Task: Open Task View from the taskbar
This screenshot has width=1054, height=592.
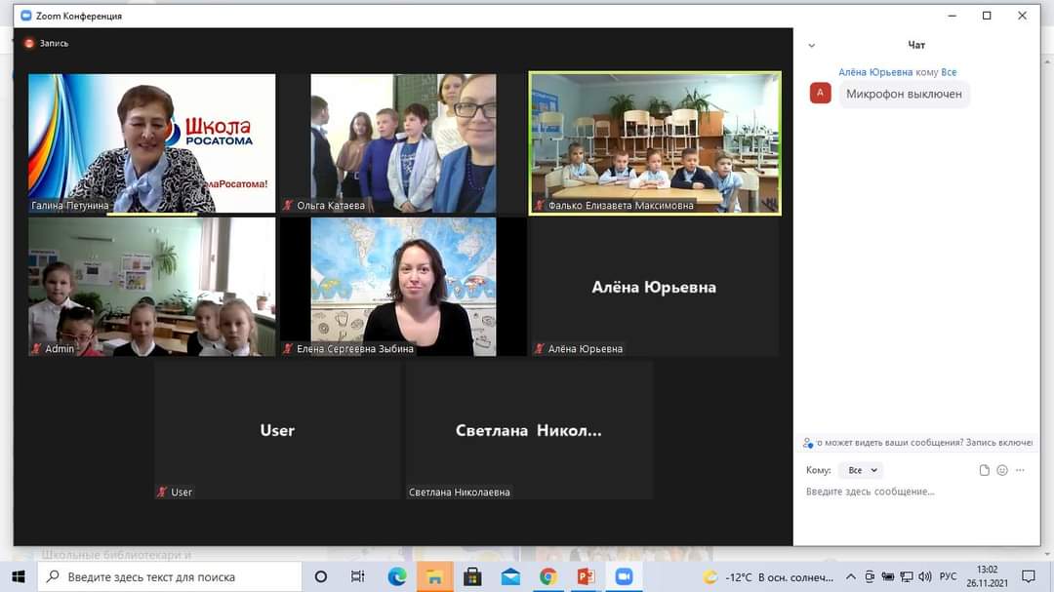Action: 357,576
